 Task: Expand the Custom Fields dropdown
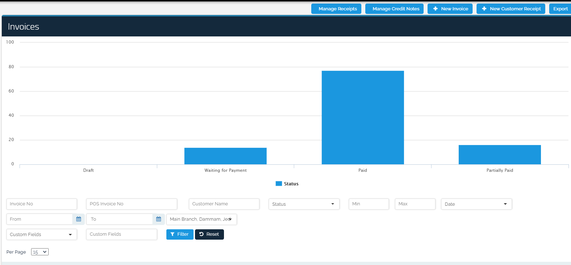point(42,234)
